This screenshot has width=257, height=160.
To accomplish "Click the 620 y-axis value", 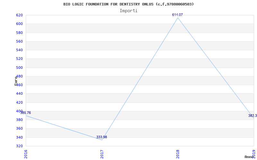I will click(19, 15).
